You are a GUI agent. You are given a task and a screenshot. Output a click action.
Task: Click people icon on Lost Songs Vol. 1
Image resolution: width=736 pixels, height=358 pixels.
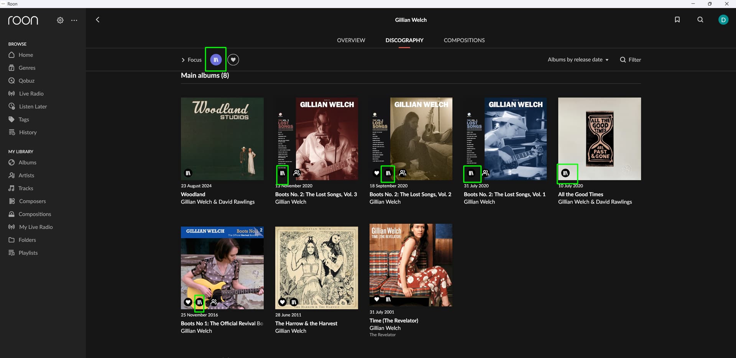tap(486, 173)
